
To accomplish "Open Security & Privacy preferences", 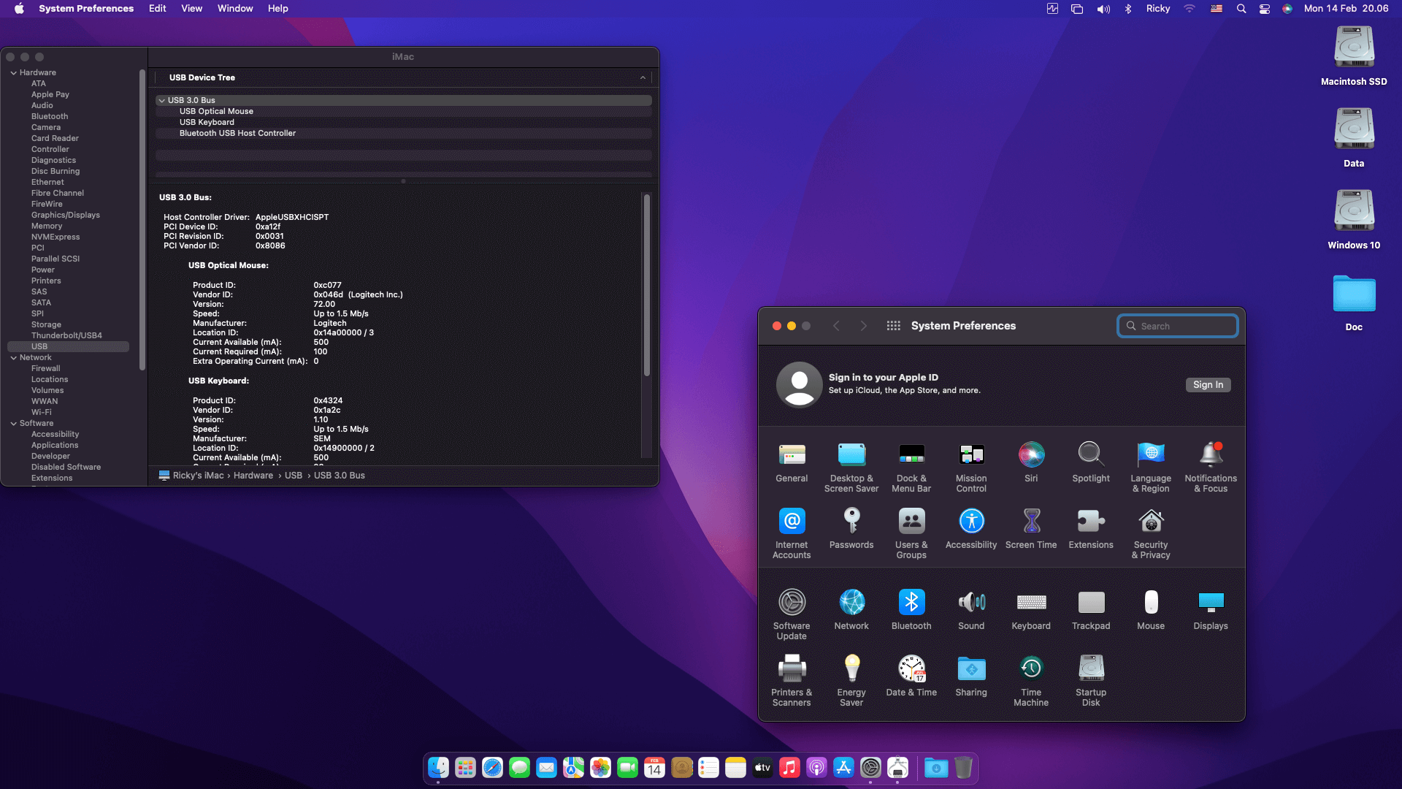I will [1151, 534].
